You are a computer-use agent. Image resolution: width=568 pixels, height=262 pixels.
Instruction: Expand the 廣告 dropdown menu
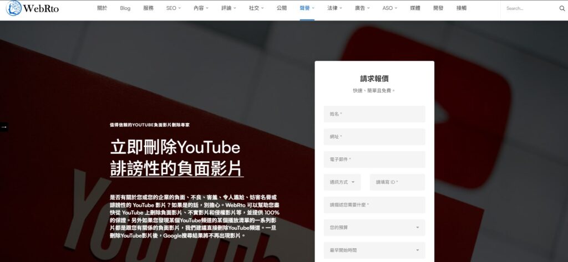tap(362, 8)
